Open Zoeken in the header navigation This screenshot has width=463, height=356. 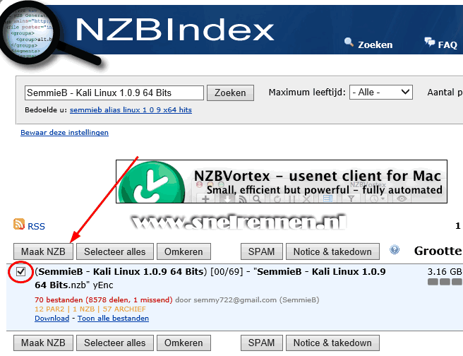click(x=375, y=45)
